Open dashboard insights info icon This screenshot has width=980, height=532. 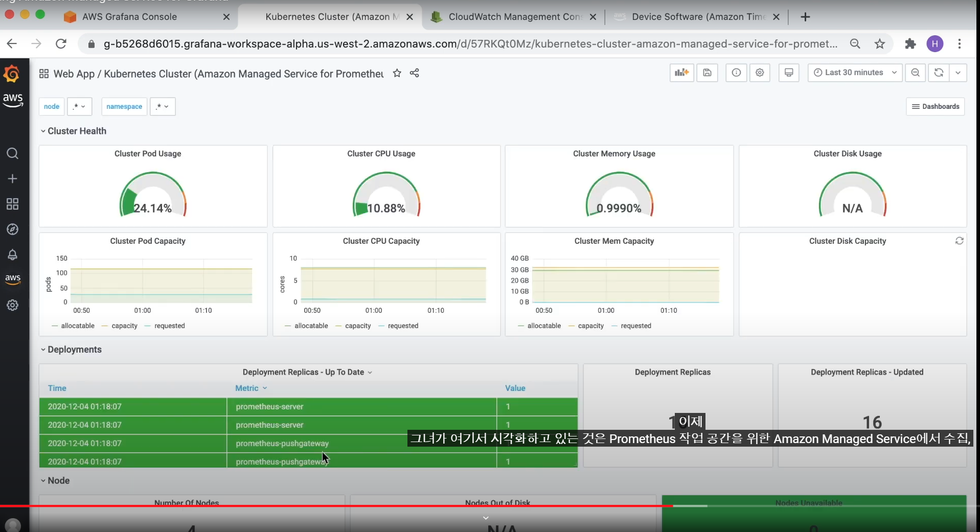point(736,73)
